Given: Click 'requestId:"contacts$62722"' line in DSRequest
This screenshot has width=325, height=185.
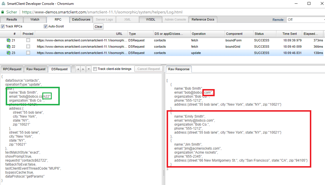Looking at the screenshot, I should point(27,160).
